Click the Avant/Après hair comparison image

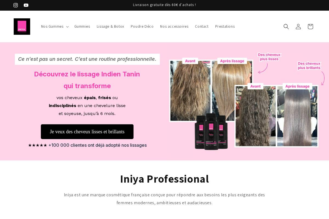[211, 90]
